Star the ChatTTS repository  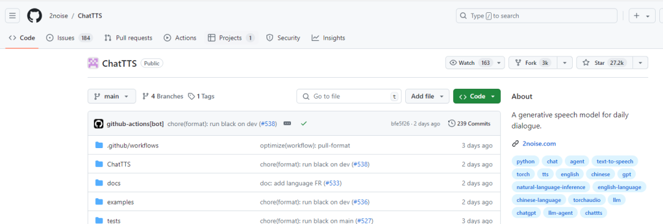(605, 63)
